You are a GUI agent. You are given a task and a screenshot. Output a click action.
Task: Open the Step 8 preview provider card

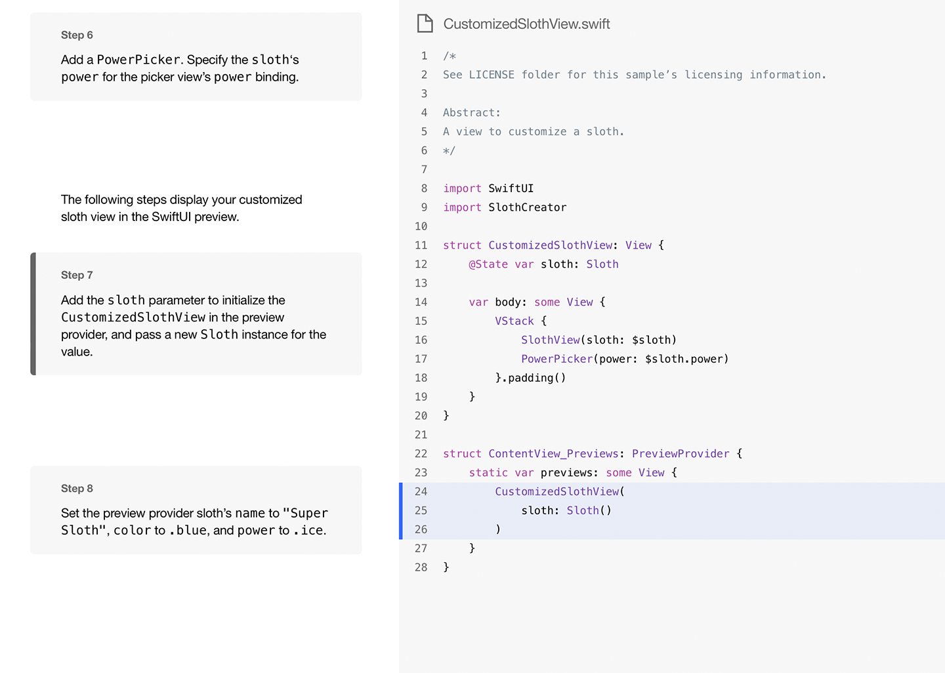coord(196,510)
